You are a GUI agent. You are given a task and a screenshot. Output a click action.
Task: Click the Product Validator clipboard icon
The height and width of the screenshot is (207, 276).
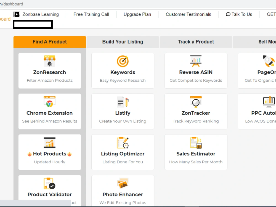point(50,183)
